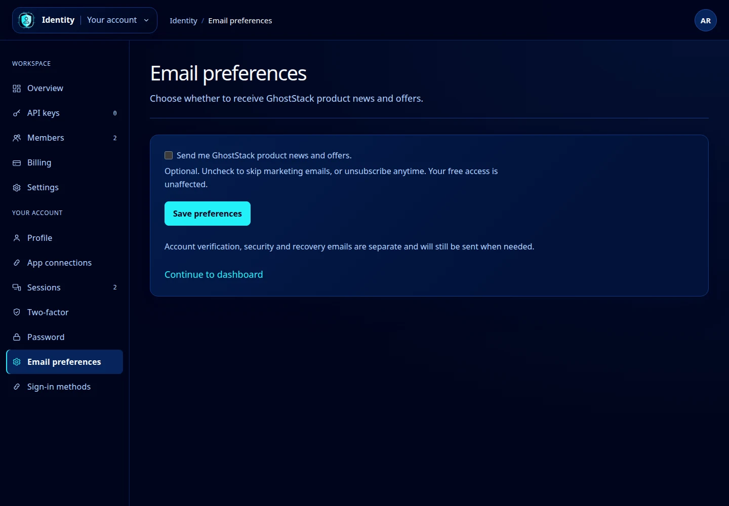
Task: Click the Save preferences button
Action: 208,214
